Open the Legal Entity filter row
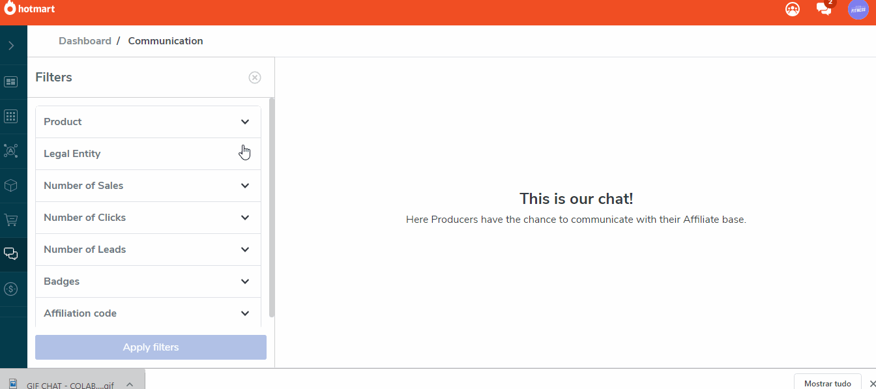This screenshot has width=876, height=389. tap(148, 154)
